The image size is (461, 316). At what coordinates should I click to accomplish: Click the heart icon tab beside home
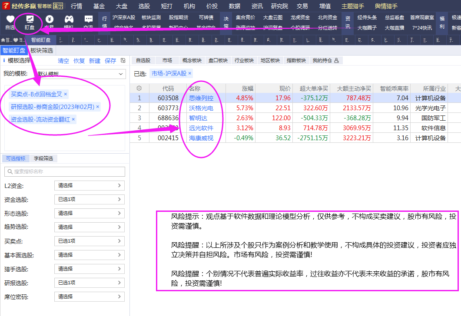click(16, 40)
